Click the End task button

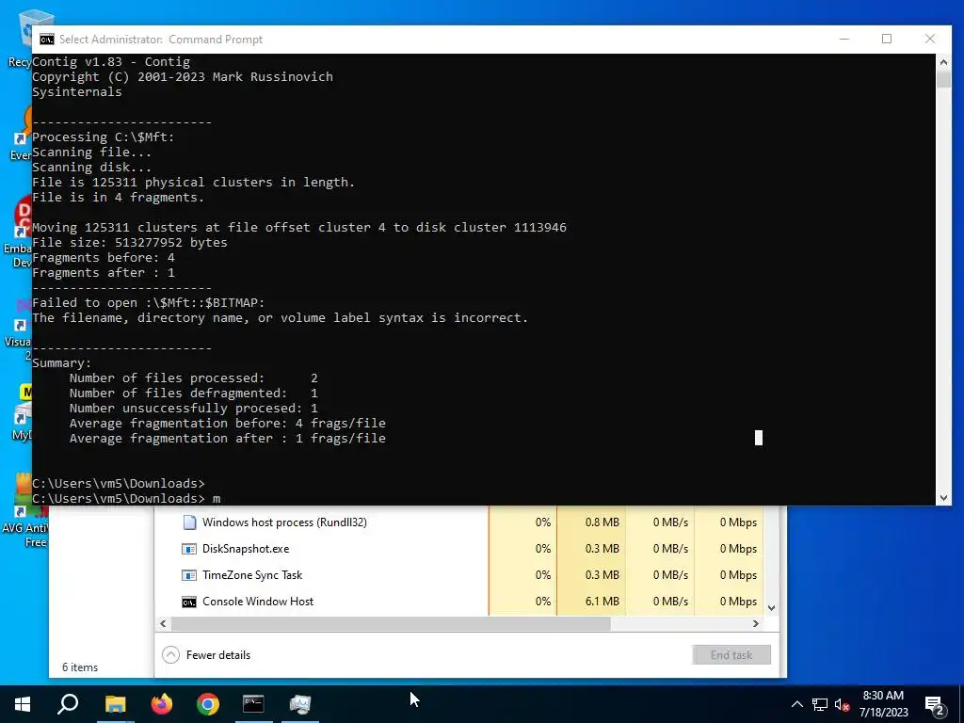(x=731, y=655)
